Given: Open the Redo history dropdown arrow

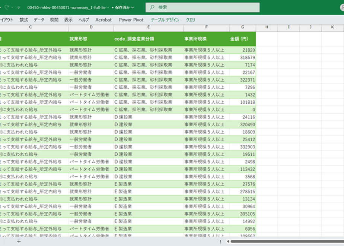Looking at the screenshot, I should coord(12,7).
